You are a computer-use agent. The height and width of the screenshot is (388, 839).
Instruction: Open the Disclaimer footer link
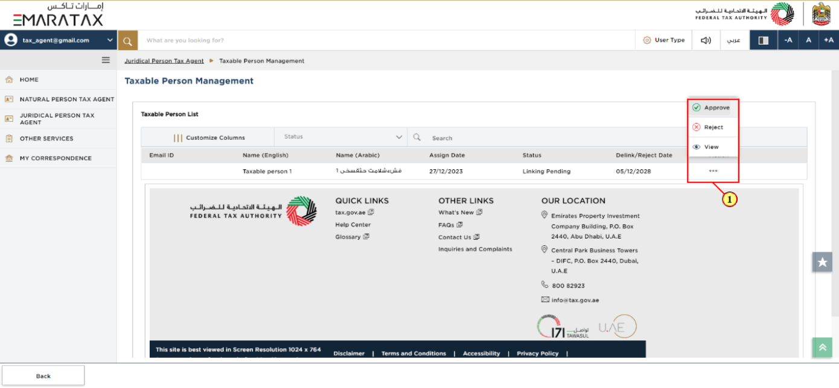point(349,354)
